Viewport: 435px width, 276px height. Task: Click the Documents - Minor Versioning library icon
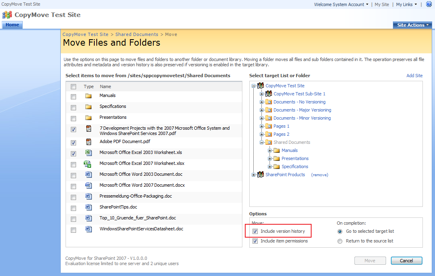(x=269, y=118)
